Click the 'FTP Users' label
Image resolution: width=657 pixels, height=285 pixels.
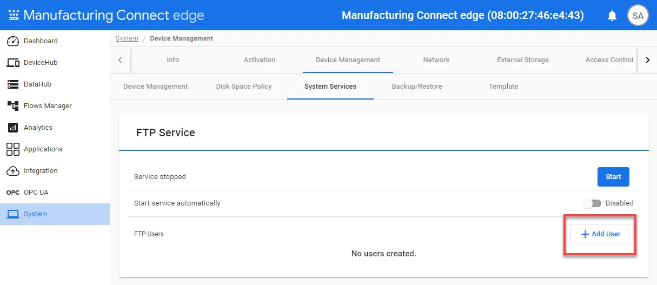coord(149,234)
